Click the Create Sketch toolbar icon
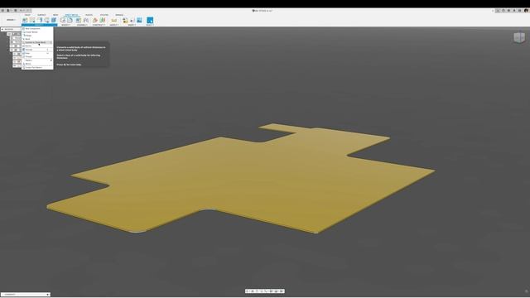 pos(32,20)
